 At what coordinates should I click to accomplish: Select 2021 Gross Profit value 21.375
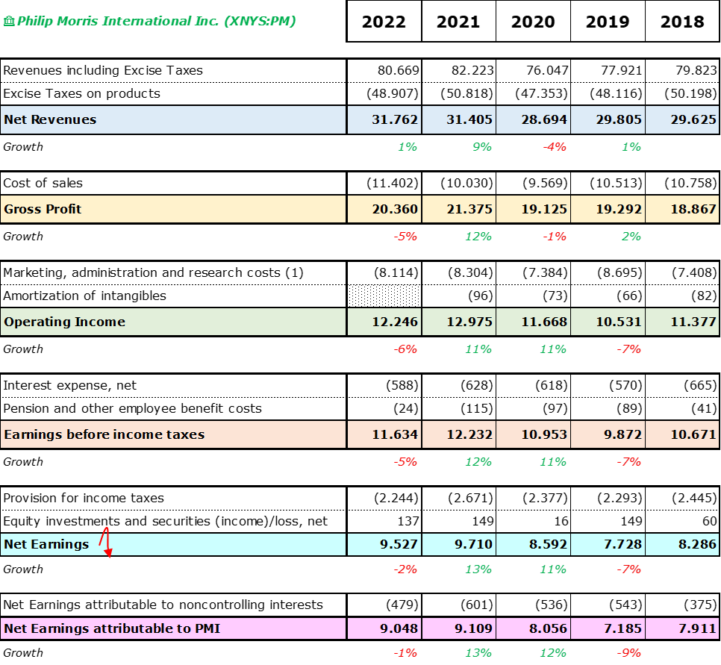pos(469,209)
